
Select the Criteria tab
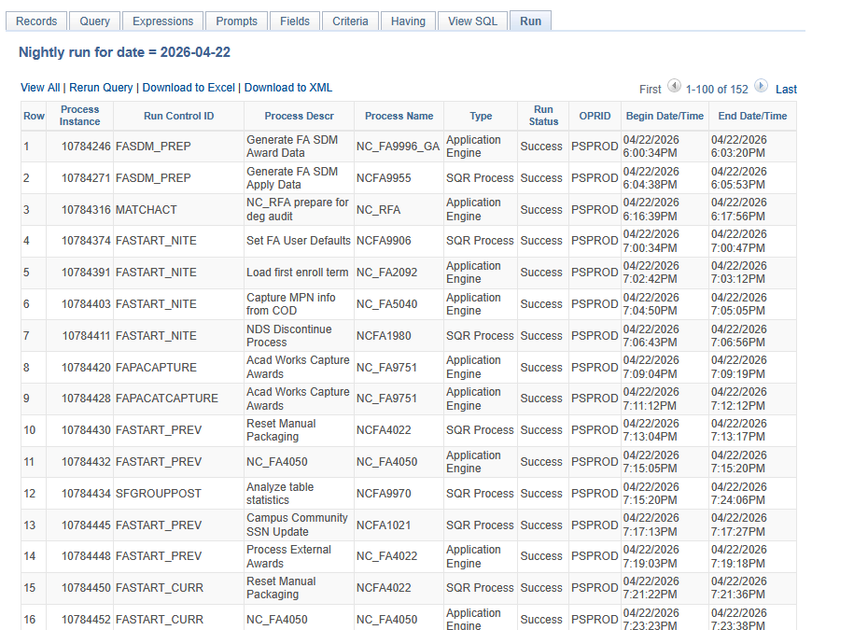(350, 21)
